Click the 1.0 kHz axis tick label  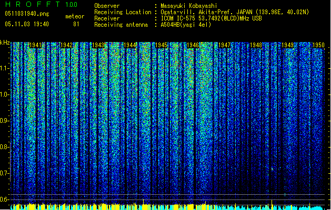point(5,94)
